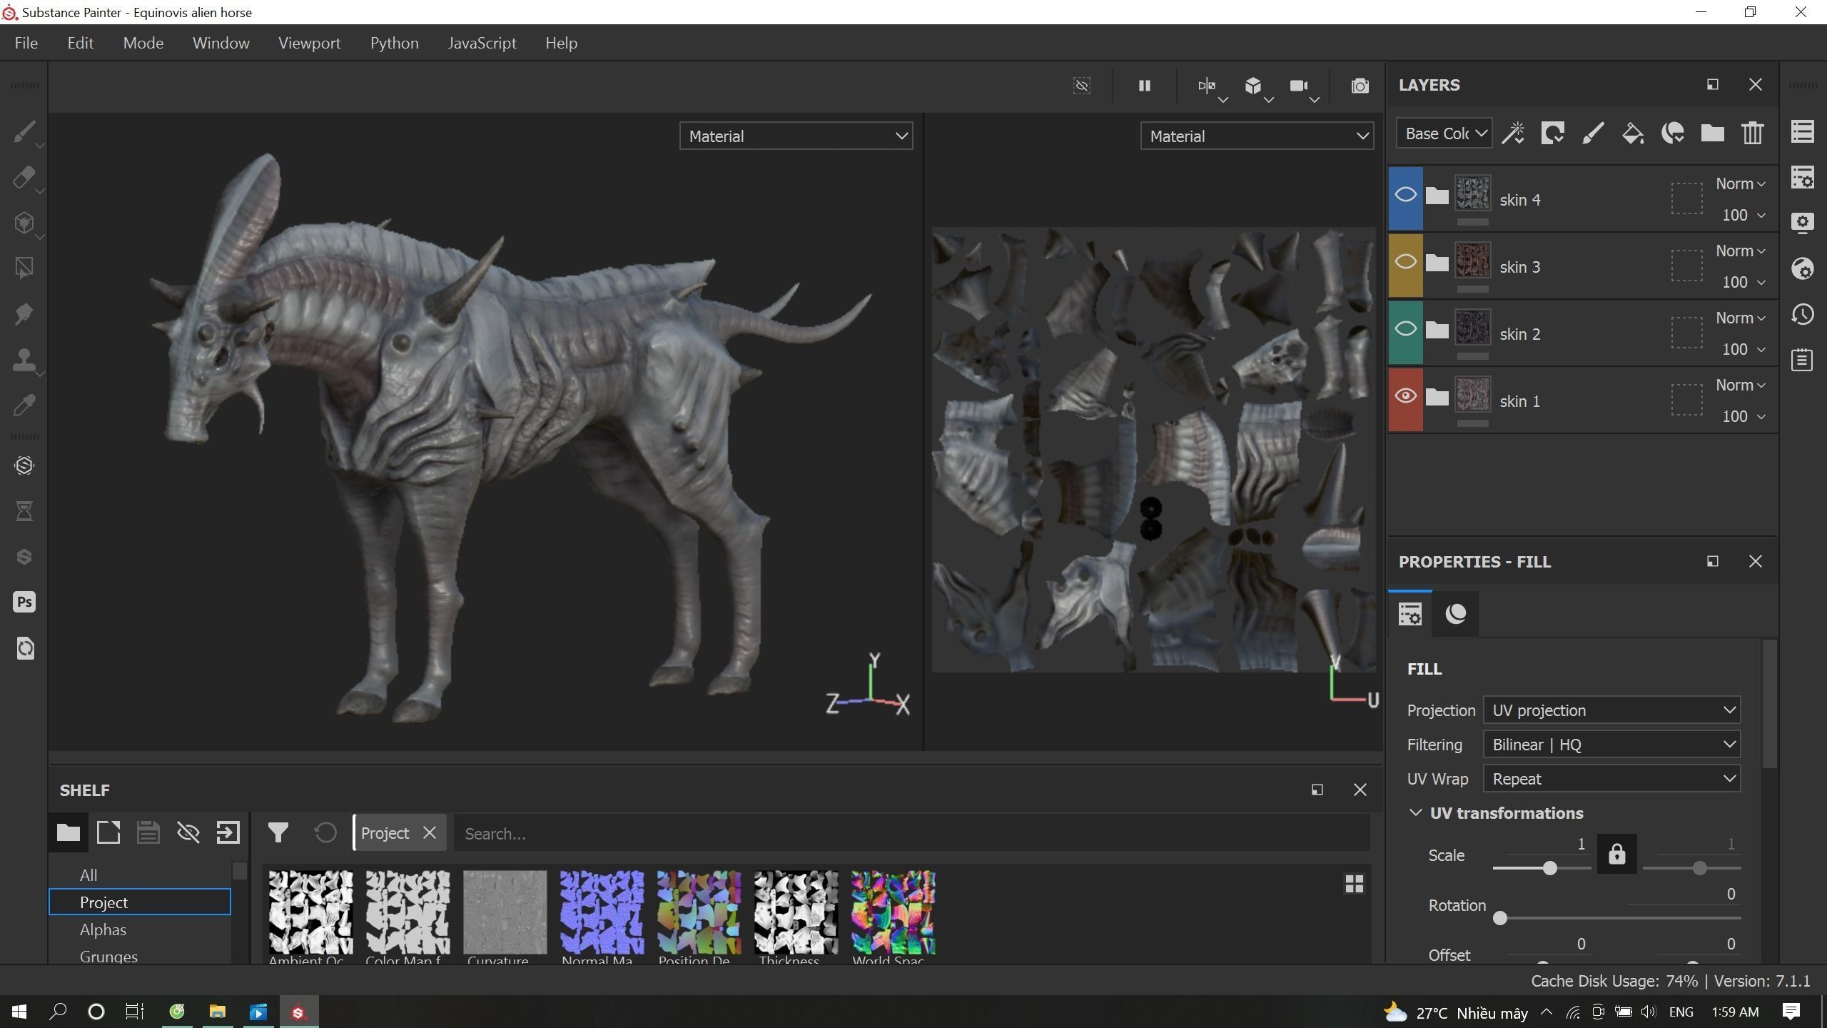
Task: Open the Texture Set Settings panel icon
Action: [1803, 178]
